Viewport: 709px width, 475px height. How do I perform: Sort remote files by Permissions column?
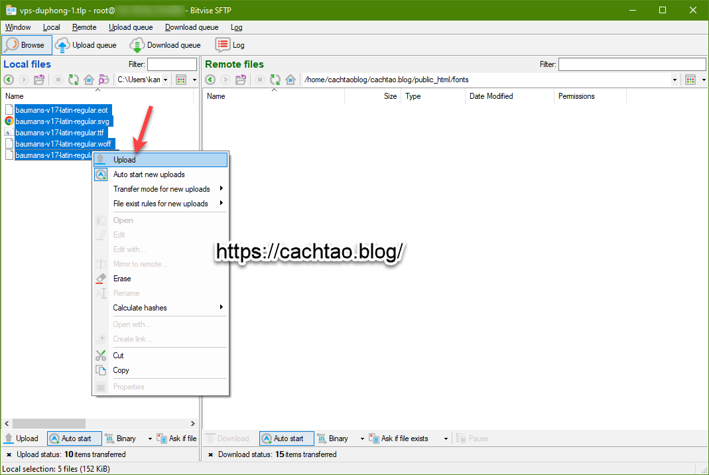pyautogui.click(x=590, y=96)
